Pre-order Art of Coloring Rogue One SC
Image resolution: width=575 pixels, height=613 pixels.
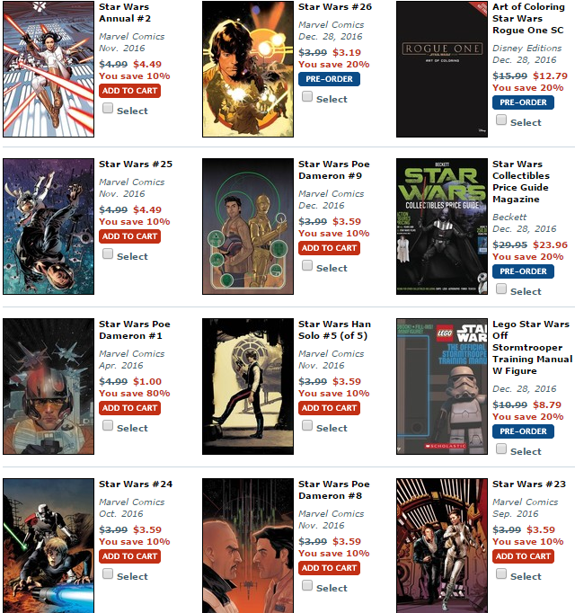(523, 102)
